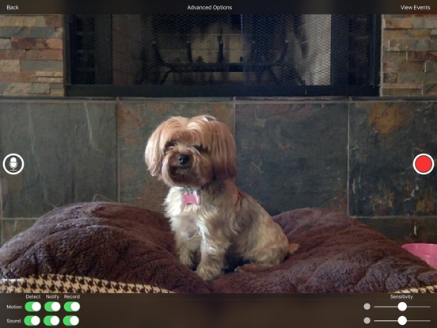Start recording with the red record button
The image size is (437, 328).
424,164
